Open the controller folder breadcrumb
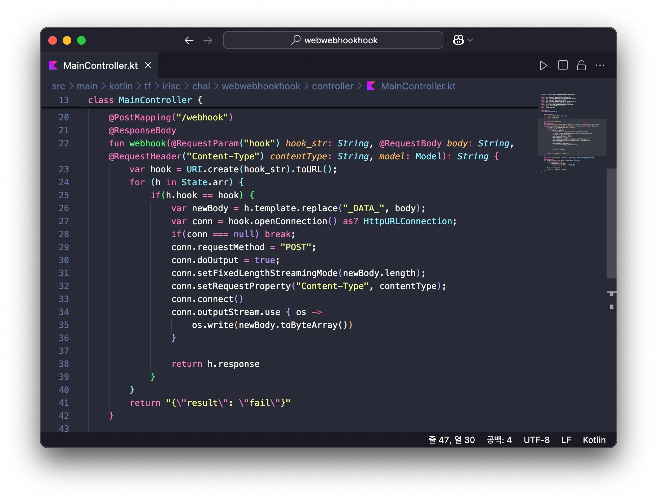The image size is (657, 501). (x=332, y=86)
